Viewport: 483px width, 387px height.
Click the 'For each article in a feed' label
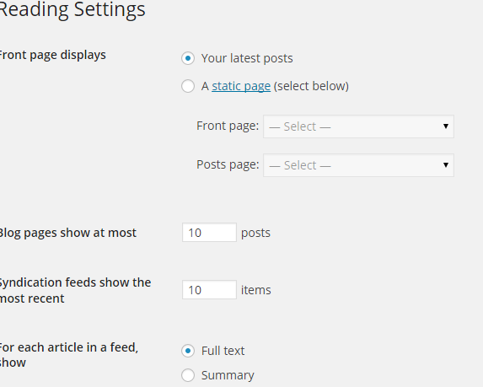point(69,355)
